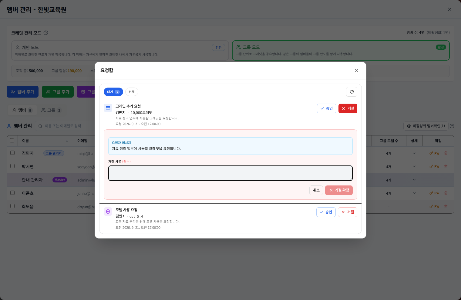Screen dimensions: 461x300
Task: Confirm rejection with 거절 확정
Action: pos(339,190)
